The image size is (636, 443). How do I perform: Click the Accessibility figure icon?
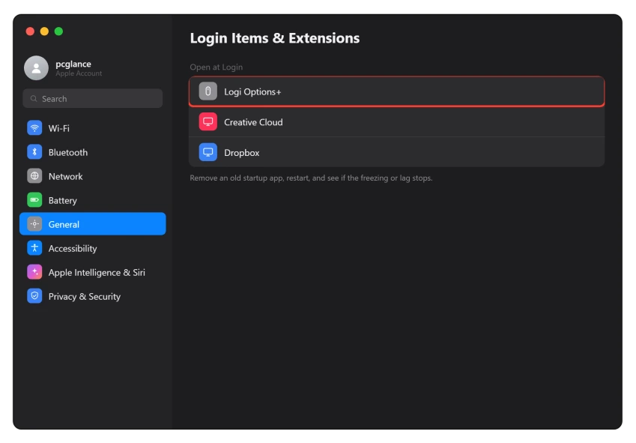pyautogui.click(x=34, y=248)
